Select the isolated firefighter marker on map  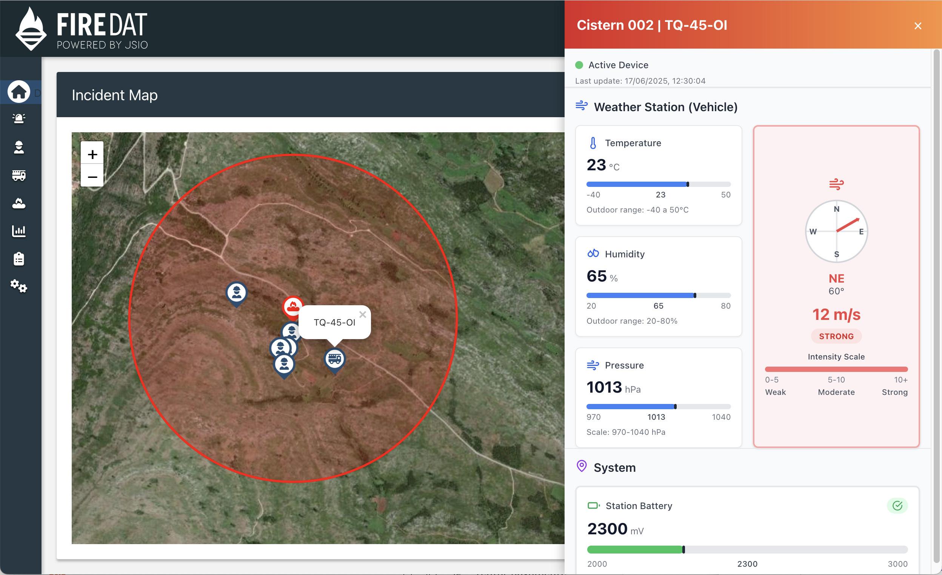tap(236, 293)
